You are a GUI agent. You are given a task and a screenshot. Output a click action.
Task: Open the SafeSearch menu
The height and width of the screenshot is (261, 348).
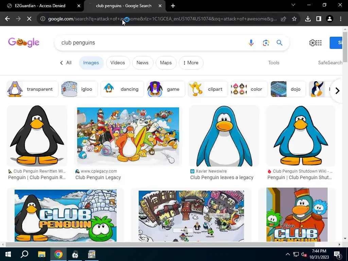click(330, 63)
